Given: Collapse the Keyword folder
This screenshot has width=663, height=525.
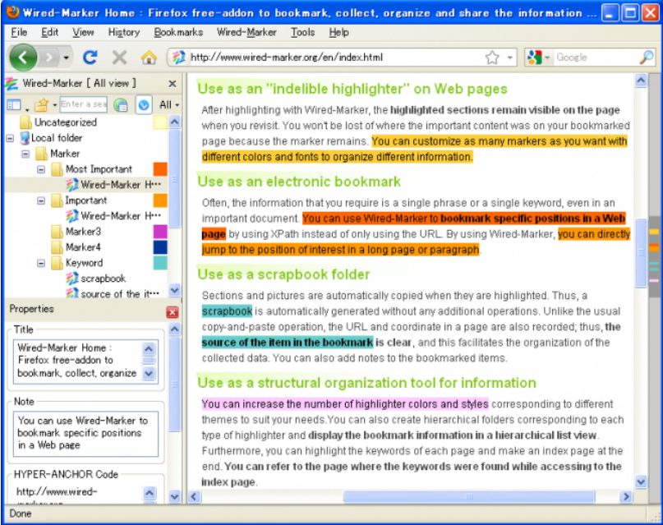Looking at the screenshot, I should [x=41, y=263].
